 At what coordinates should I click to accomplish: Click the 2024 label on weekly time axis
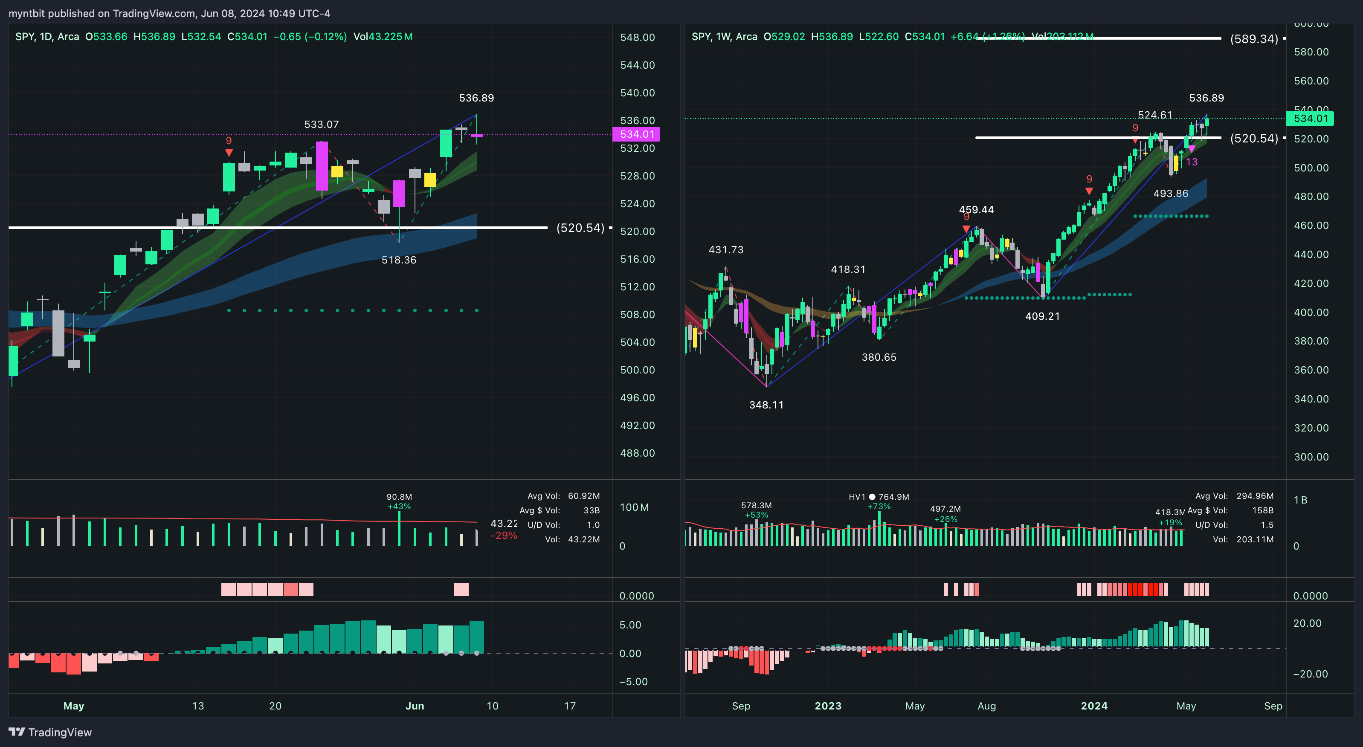(1094, 706)
